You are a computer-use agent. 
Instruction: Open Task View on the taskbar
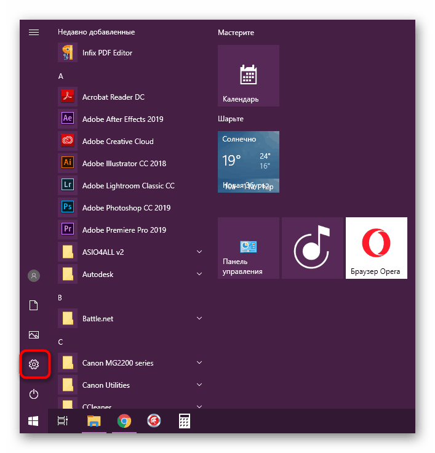[x=63, y=421]
